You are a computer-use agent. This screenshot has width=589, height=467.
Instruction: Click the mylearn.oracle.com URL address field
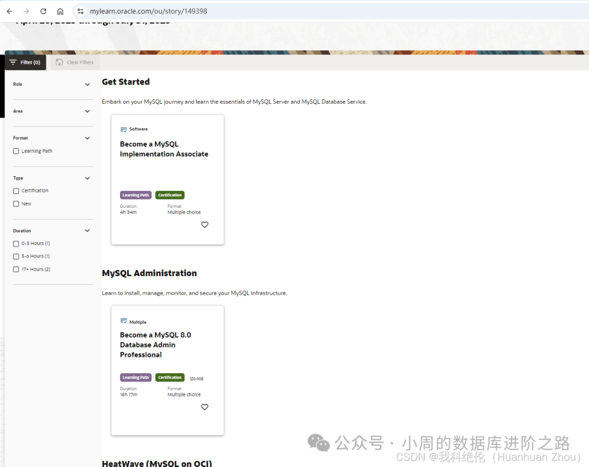coord(148,11)
